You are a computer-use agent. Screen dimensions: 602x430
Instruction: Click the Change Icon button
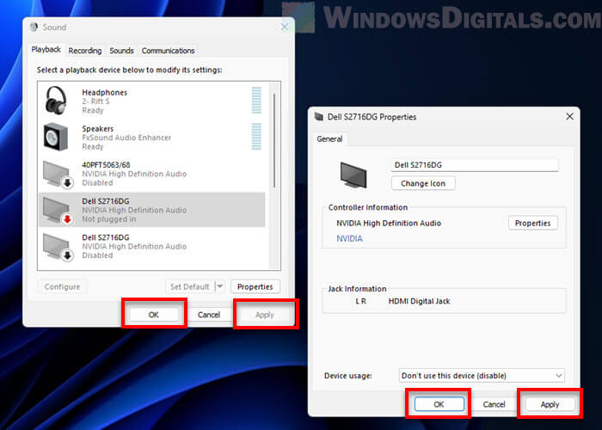tap(423, 183)
